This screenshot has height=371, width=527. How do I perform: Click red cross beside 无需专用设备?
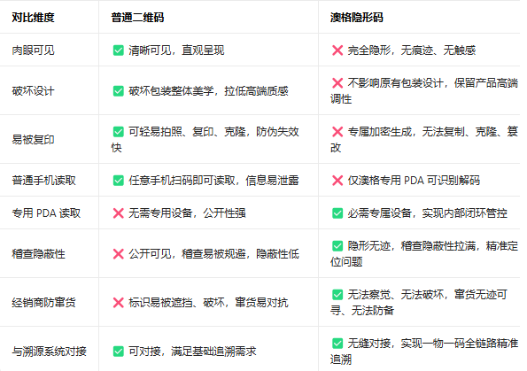click(x=119, y=213)
